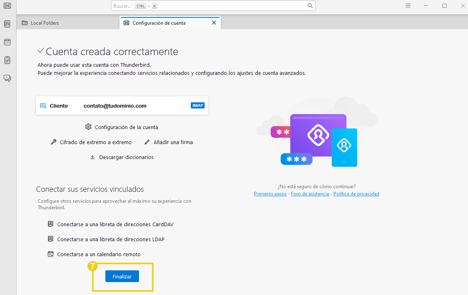Click Conectarse a un calendario remoto

(x=99, y=254)
